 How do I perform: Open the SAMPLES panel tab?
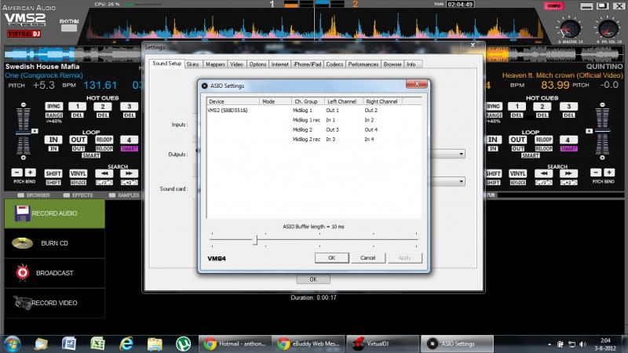coord(124,195)
